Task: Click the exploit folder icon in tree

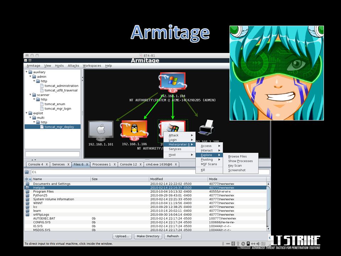Action: 31,113
